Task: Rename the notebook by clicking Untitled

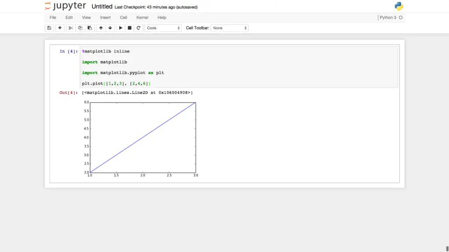Action: click(102, 7)
